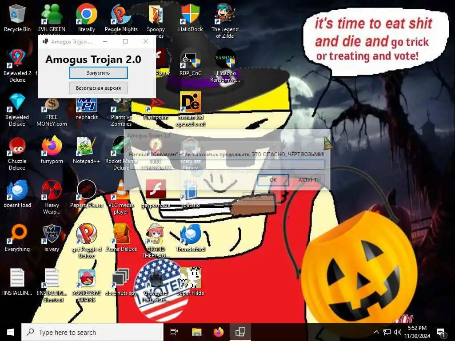Open the network status tray icon
The height and width of the screenshot is (341, 455).
point(387,332)
